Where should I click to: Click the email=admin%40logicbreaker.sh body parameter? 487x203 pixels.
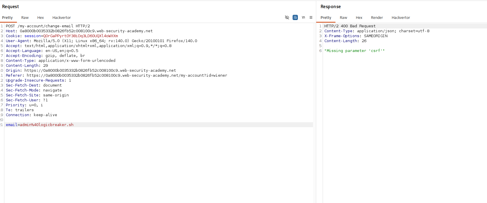click(x=40, y=125)
